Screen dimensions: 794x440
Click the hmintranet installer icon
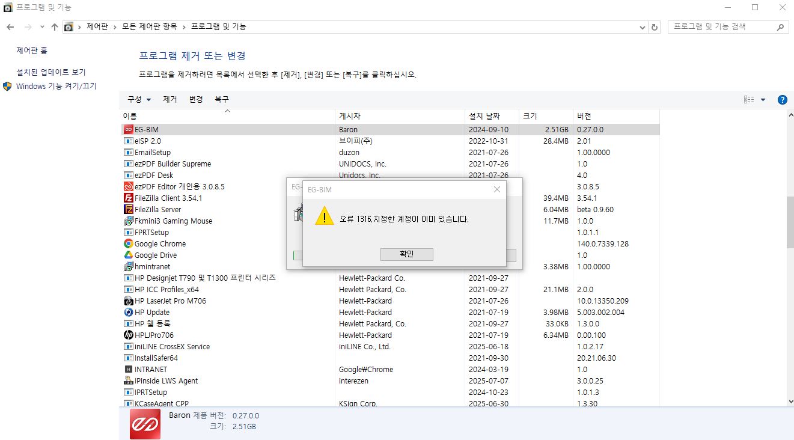tap(128, 266)
